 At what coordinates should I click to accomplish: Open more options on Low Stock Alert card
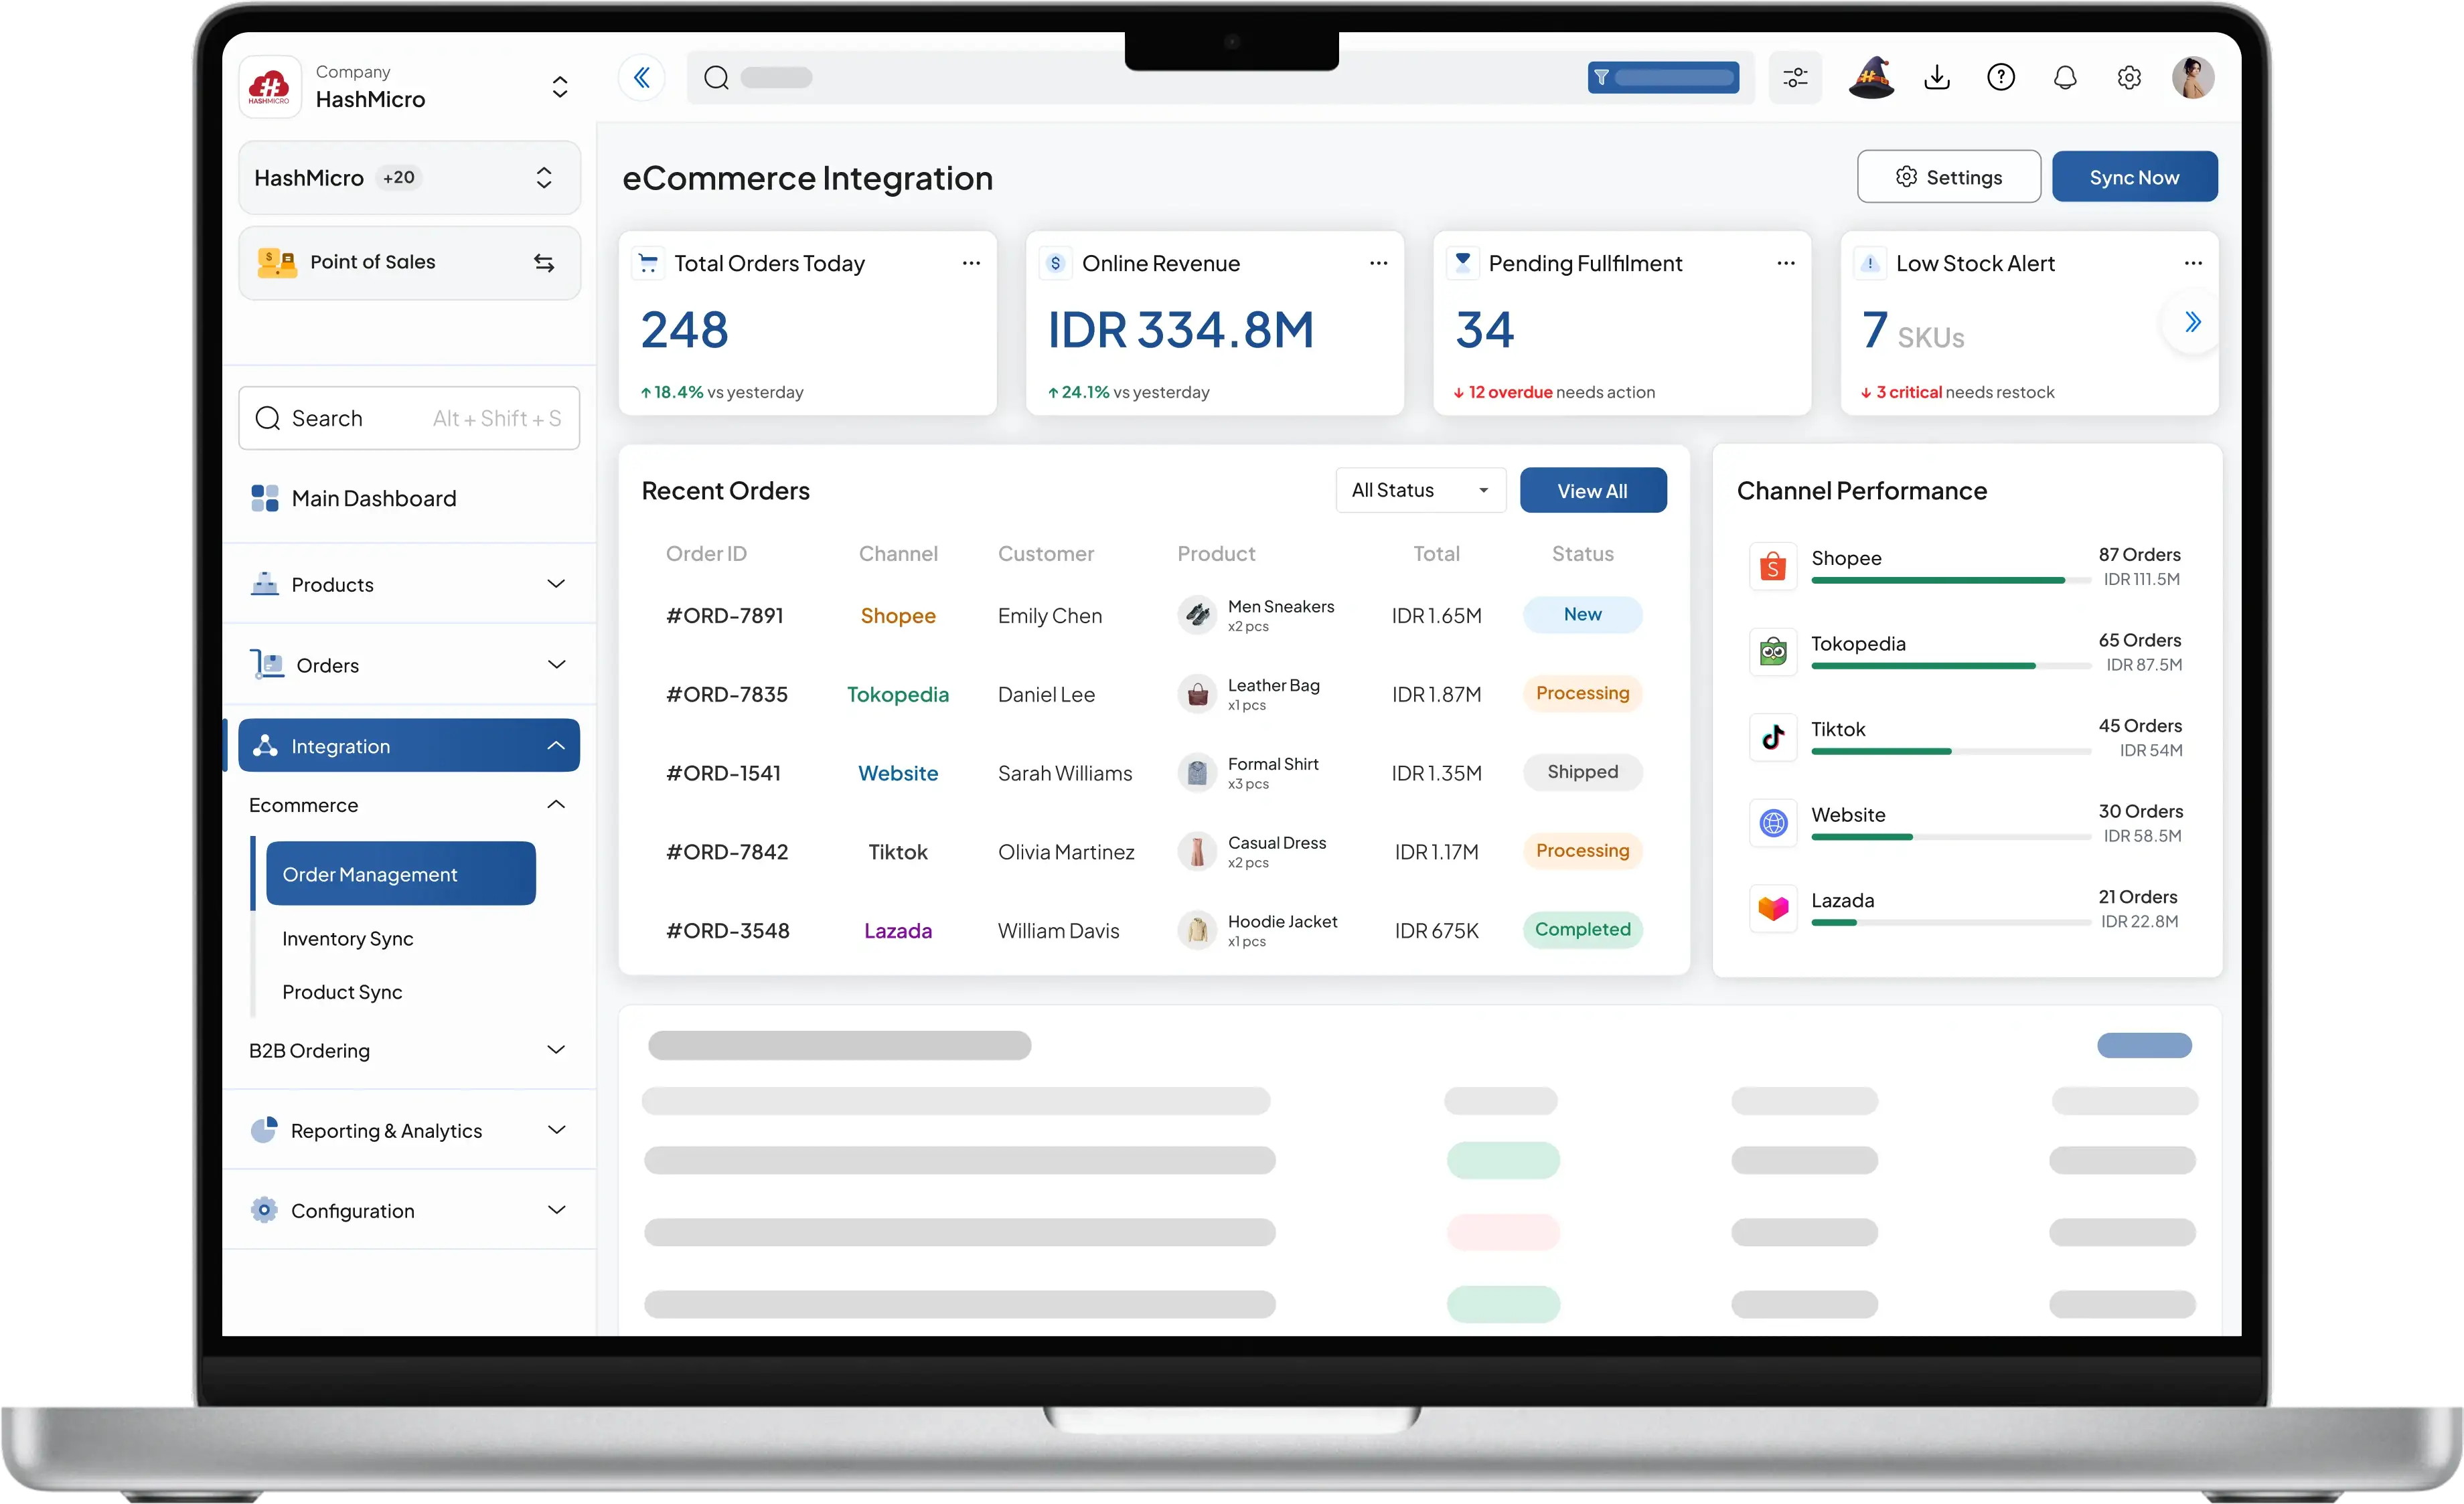[2193, 263]
